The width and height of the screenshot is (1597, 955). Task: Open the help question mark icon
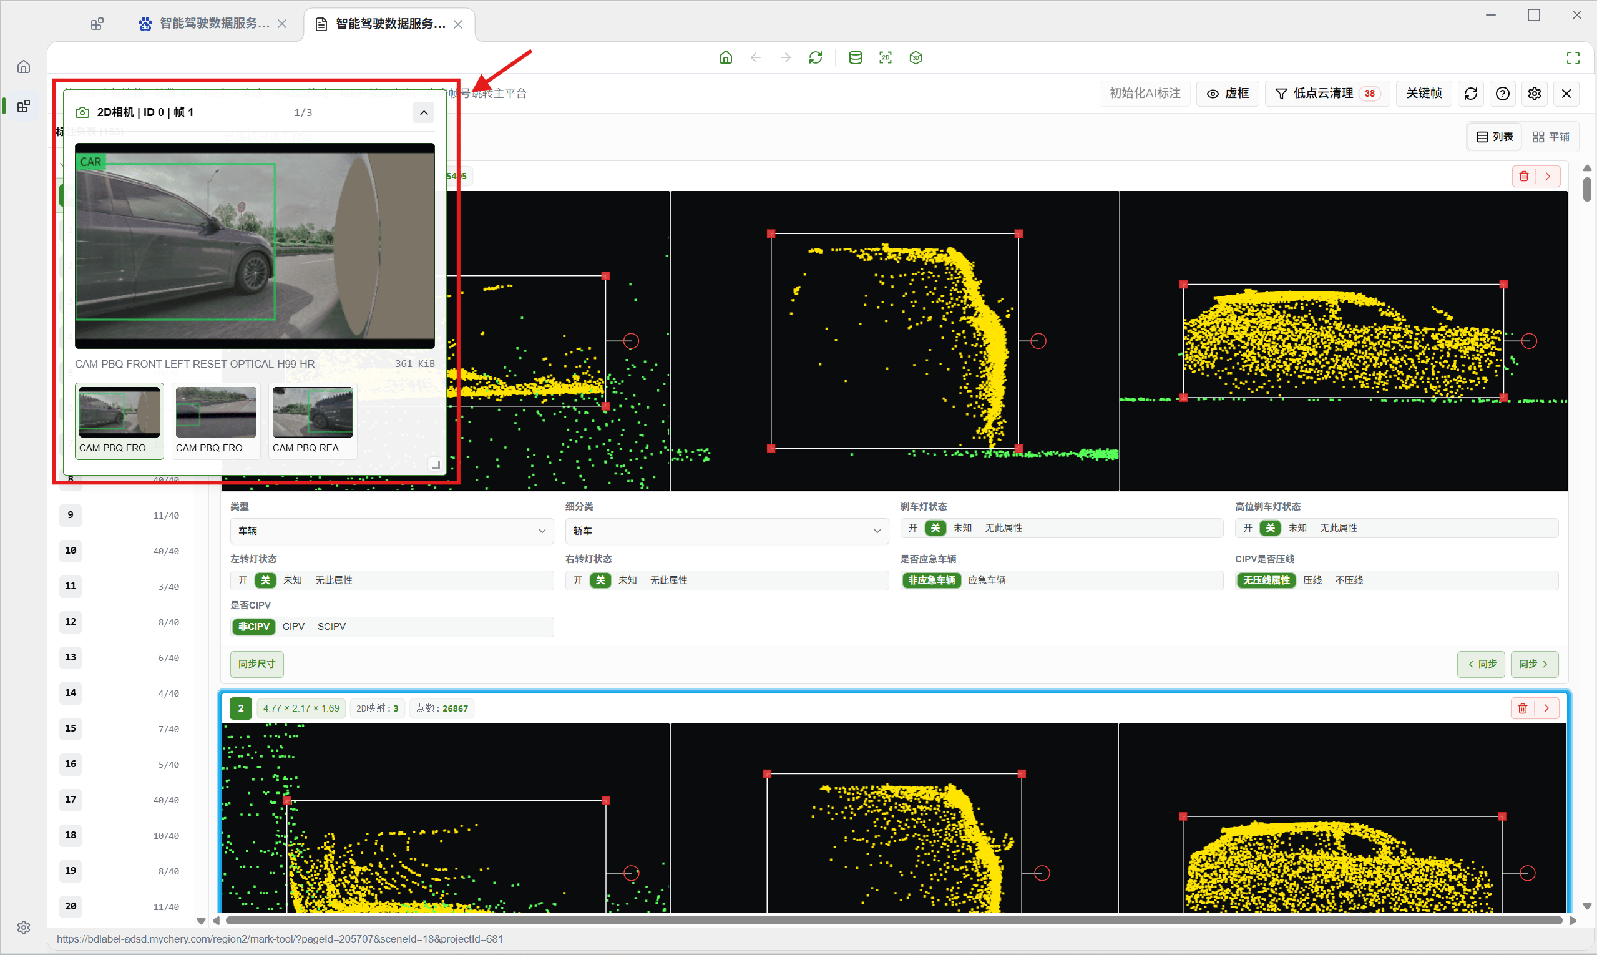click(x=1502, y=93)
